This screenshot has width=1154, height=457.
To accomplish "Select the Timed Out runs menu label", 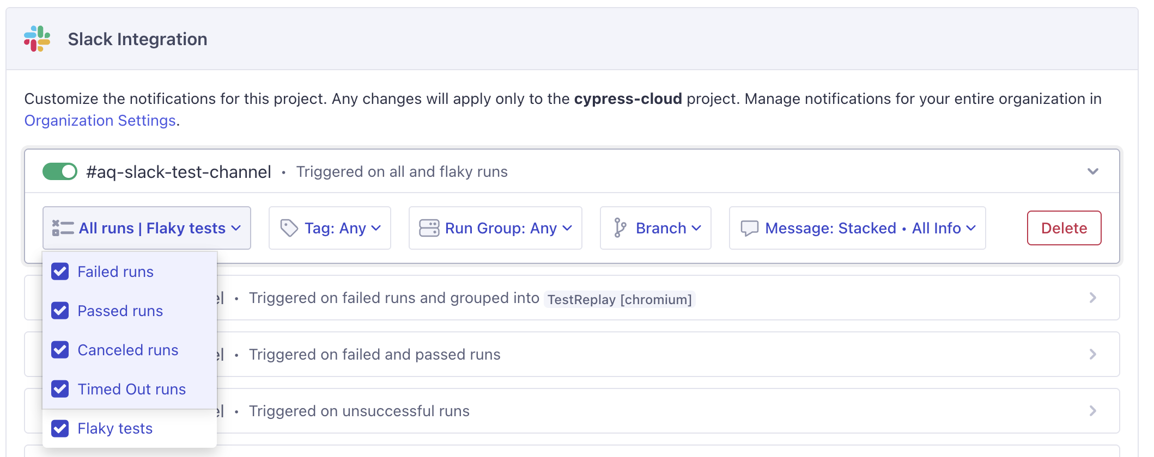I will click(132, 389).
